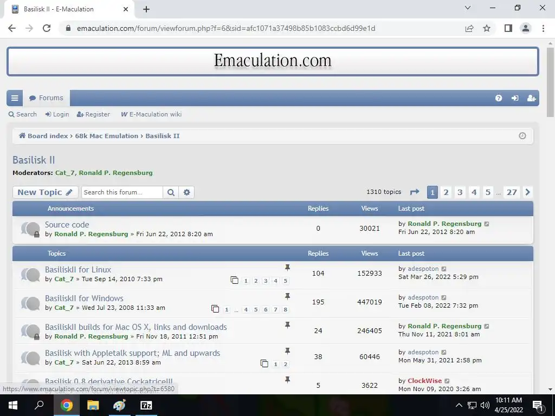Focus the Search this forum field
This screenshot has width=555, height=416.
pyautogui.click(x=122, y=192)
